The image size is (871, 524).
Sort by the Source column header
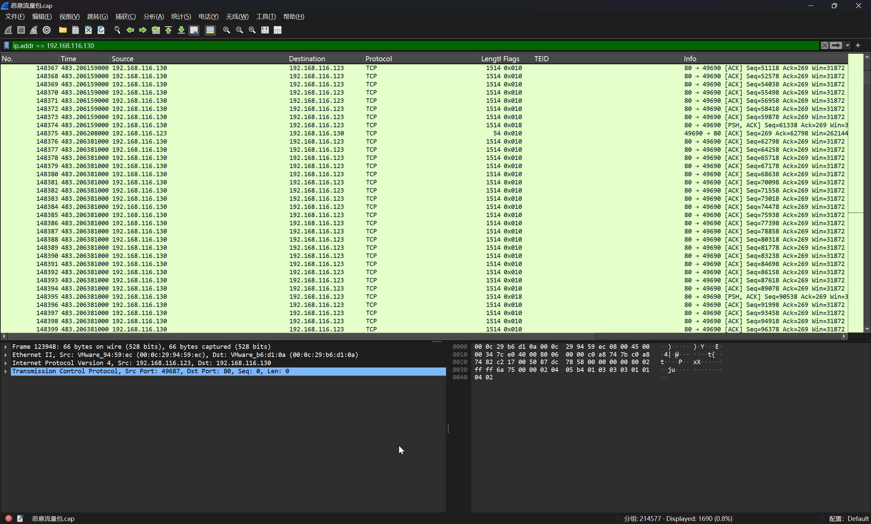198,59
